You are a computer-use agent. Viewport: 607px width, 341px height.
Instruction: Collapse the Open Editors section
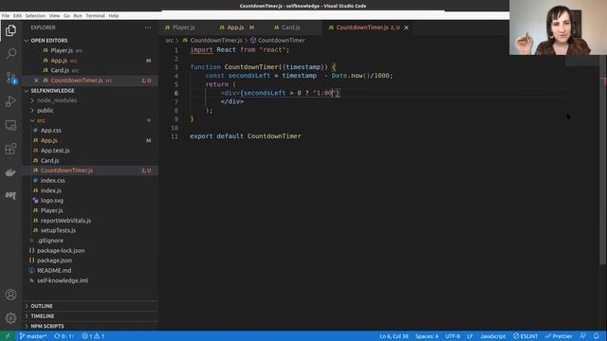(x=90, y=40)
